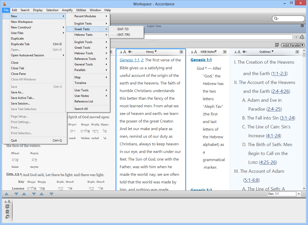308x225 pixels.
Task: Click in the top-right search field
Action: click(x=291, y=19)
